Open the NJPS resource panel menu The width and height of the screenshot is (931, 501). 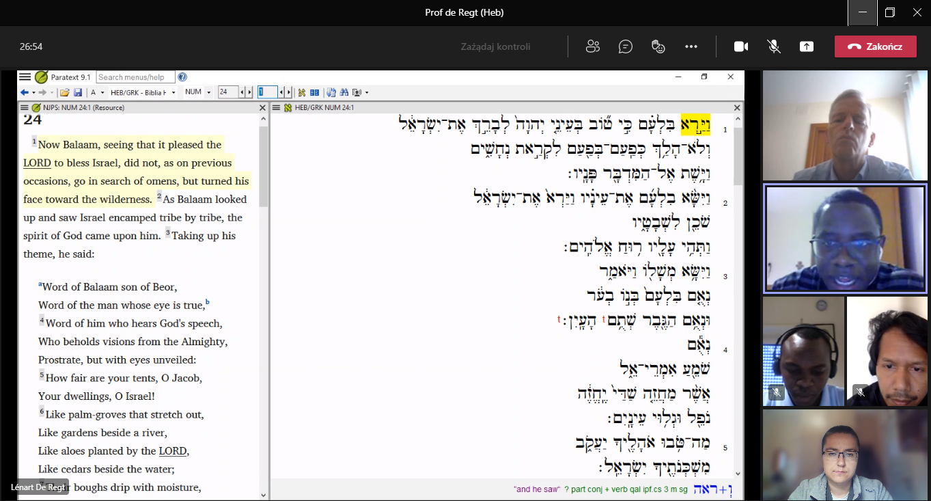[25, 107]
